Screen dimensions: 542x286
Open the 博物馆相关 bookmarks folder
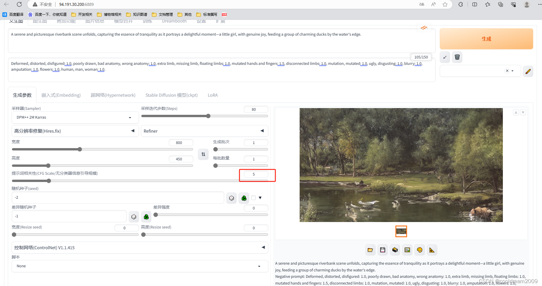[109, 15]
